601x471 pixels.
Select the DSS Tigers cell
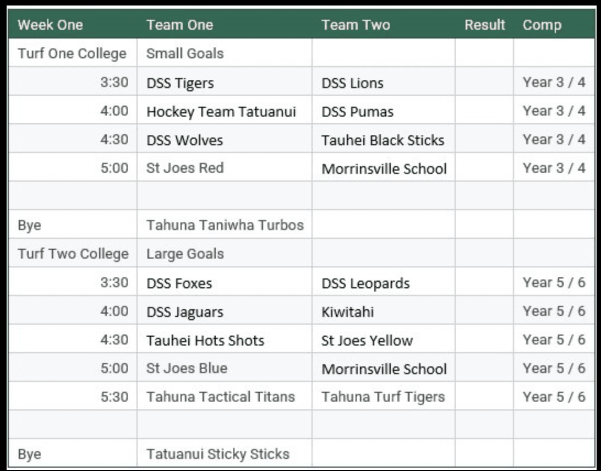click(225, 81)
